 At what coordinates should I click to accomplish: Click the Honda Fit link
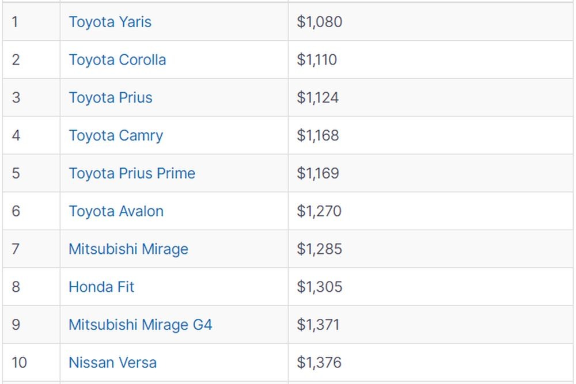[x=101, y=287]
